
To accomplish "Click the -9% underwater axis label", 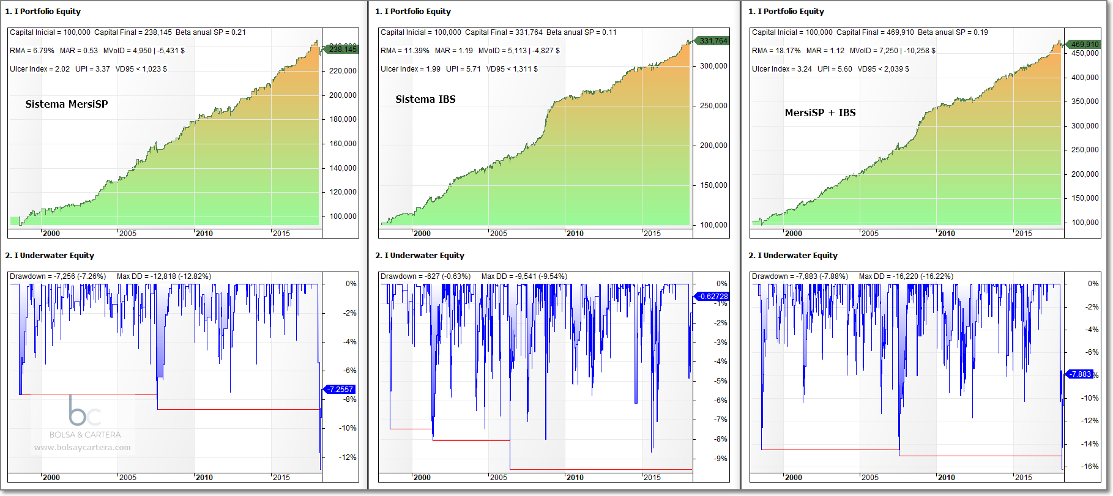I will pos(721,459).
